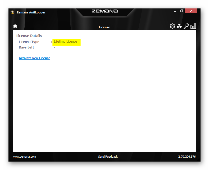Open www.zemana.com website link
Screen dimensions: 209x170
[24, 157]
